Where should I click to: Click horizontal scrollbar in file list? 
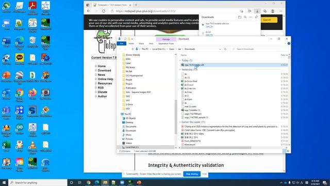click(x=216, y=148)
